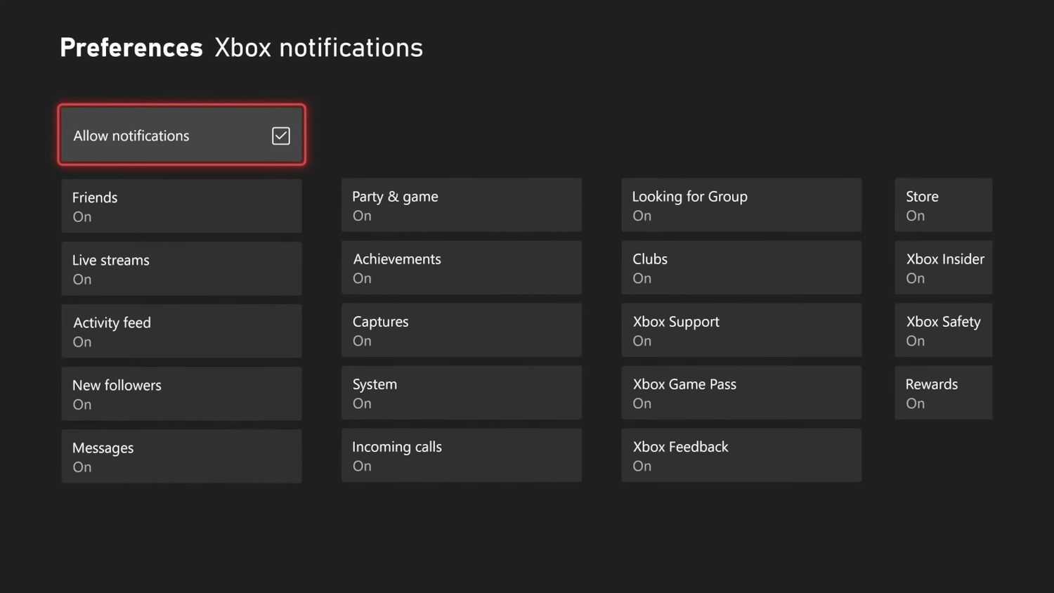Toggle Xbox Feedback notifications off

tap(741, 455)
